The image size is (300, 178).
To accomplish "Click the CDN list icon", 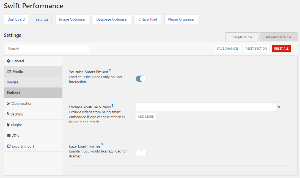I will 9,135.
